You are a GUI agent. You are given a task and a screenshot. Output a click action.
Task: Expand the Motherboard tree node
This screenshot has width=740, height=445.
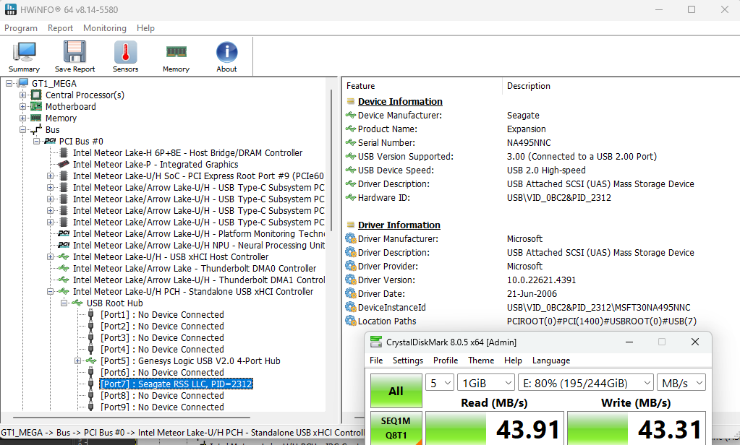(22, 106)
